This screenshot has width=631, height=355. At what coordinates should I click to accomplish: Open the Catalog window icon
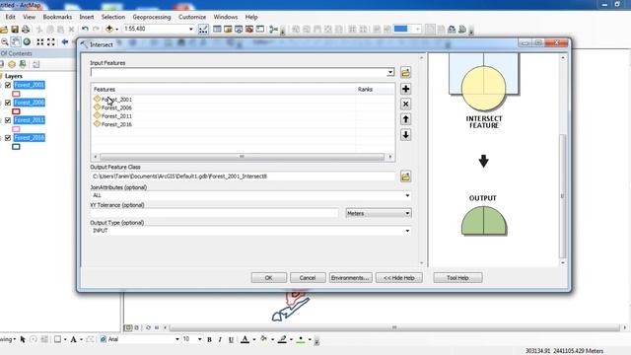click(x=228, y=29)
